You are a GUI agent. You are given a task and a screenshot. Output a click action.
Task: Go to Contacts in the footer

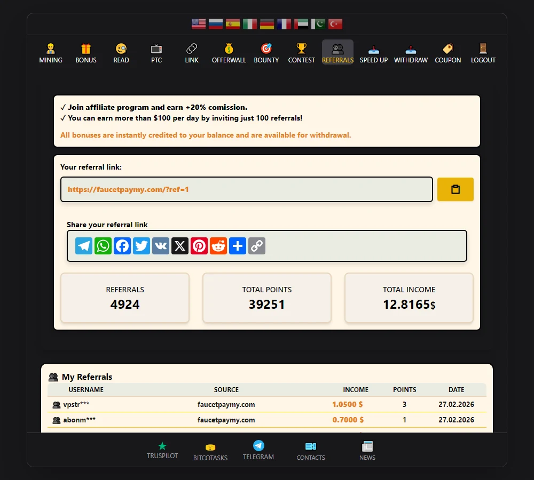pos(311,452)
